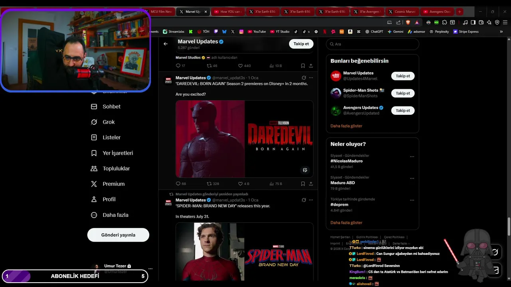Open the Maduro ABD trend
The width and height of the screenshot is (511, 287).
tap(343, 183)
